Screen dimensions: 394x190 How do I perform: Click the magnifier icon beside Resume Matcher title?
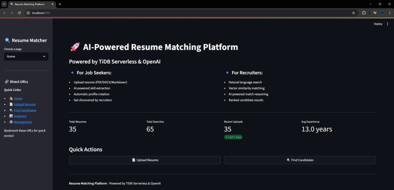point(7,40)
